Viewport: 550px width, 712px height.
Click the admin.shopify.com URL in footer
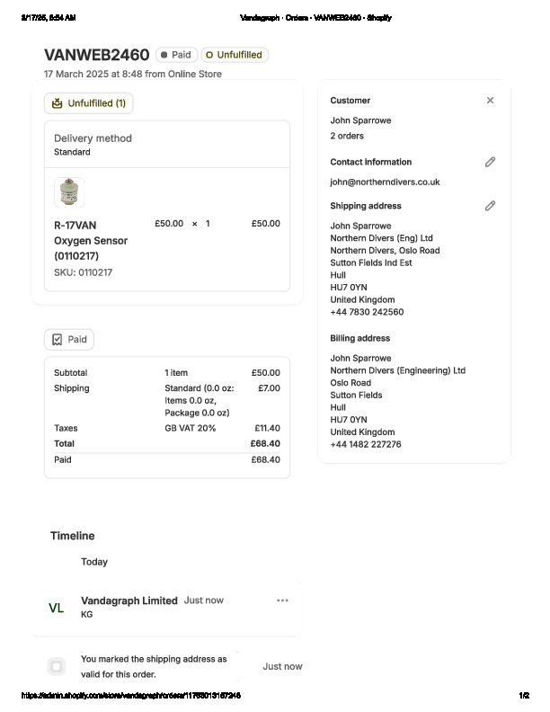pyautogui.click(x=130, y=696)
